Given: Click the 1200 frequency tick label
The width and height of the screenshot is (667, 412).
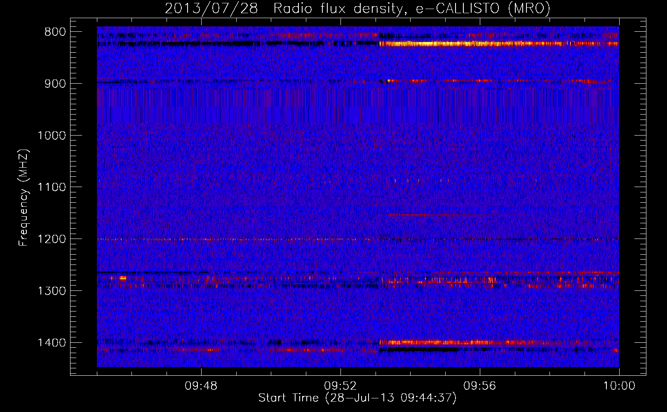Looking at the screenshot, I should coord(52,239).
